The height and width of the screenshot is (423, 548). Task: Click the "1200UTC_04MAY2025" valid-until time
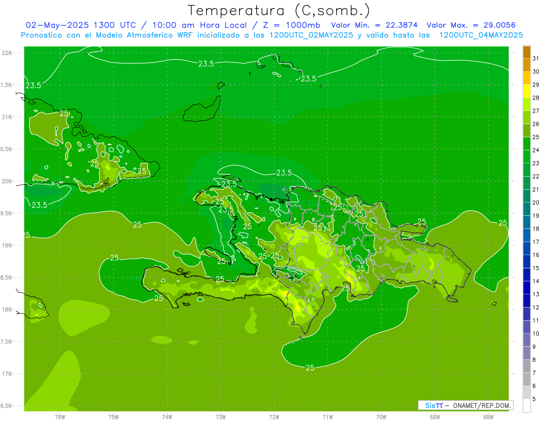click(x=481, y=35)
